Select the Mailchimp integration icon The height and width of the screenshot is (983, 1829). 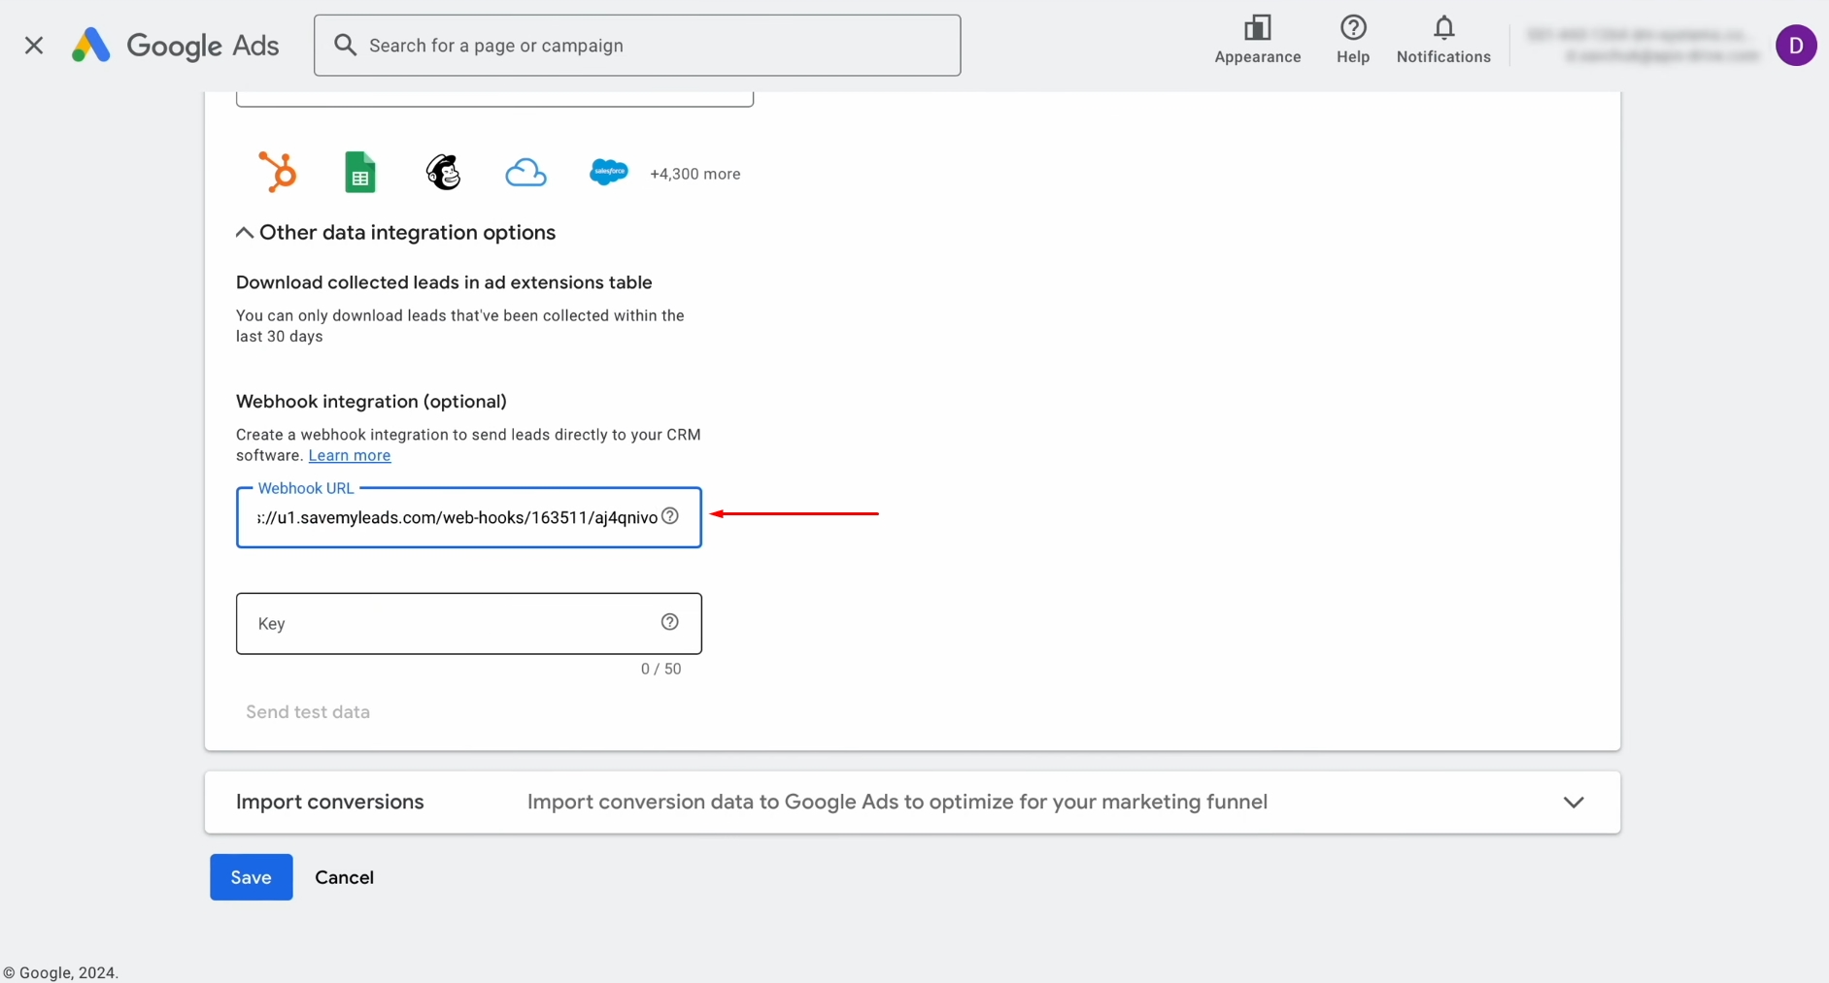click(x=444, y=173)
